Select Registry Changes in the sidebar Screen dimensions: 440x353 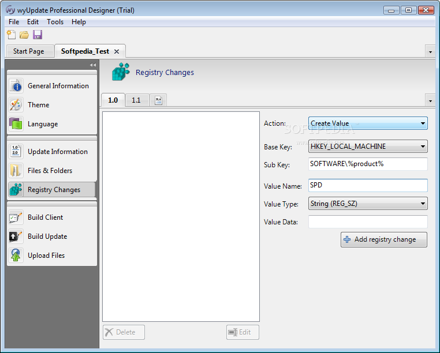(x=52, y=190)
